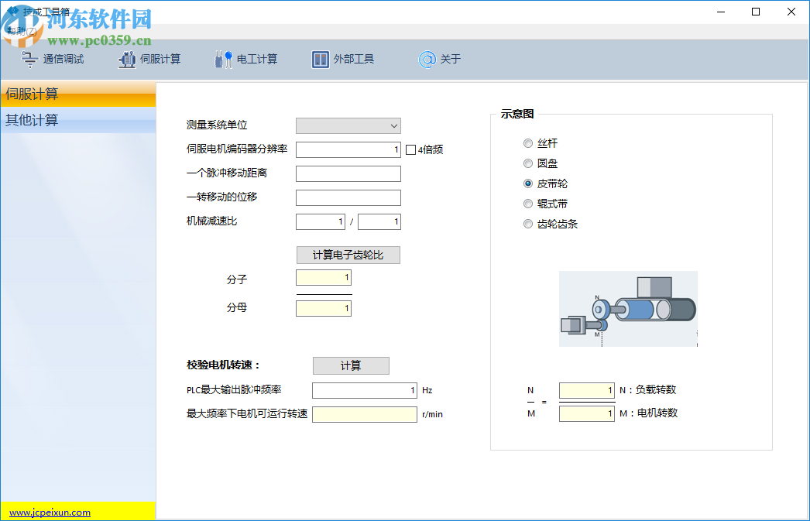The width and height of the screenshot is (810, 521).
Task: Open the 通信调试 communication debug tool icon
Action: [51, 59]
